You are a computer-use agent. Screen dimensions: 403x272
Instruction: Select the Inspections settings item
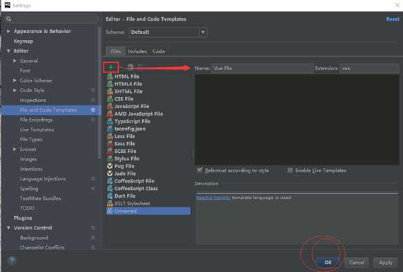pos(33,101)
